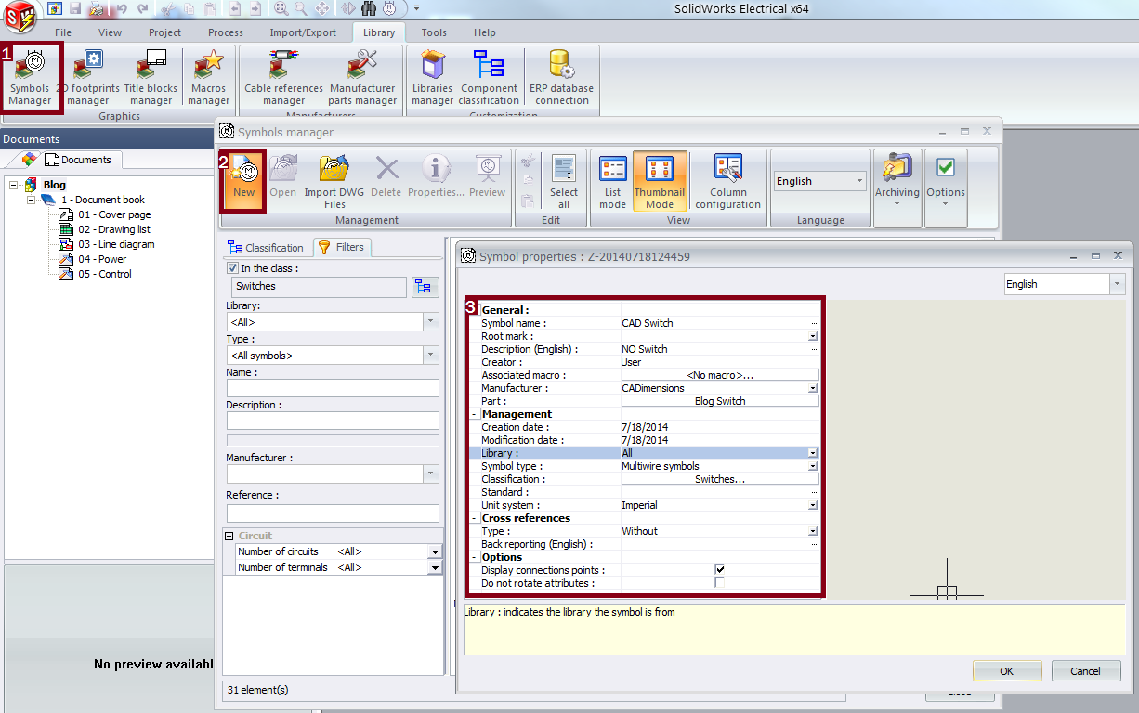The height and width of the screenshot is (713, 1139).
Task: Click the quick access toolbar customize arrow
Action: point(416,8)
